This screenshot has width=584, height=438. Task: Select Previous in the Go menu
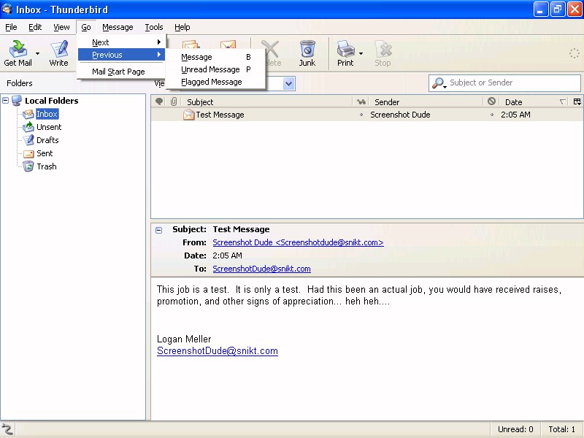tap(121, 55)
